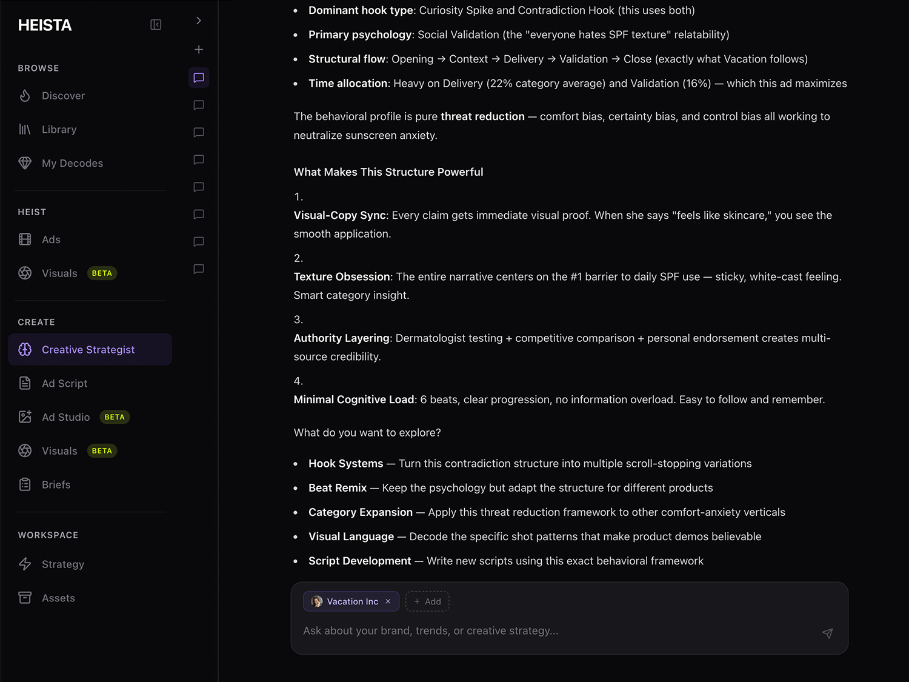The width and height of the screenshot is (909, 682).
Task: Collapse the Heista sidebar panel
Action: [x=156, y=25]
